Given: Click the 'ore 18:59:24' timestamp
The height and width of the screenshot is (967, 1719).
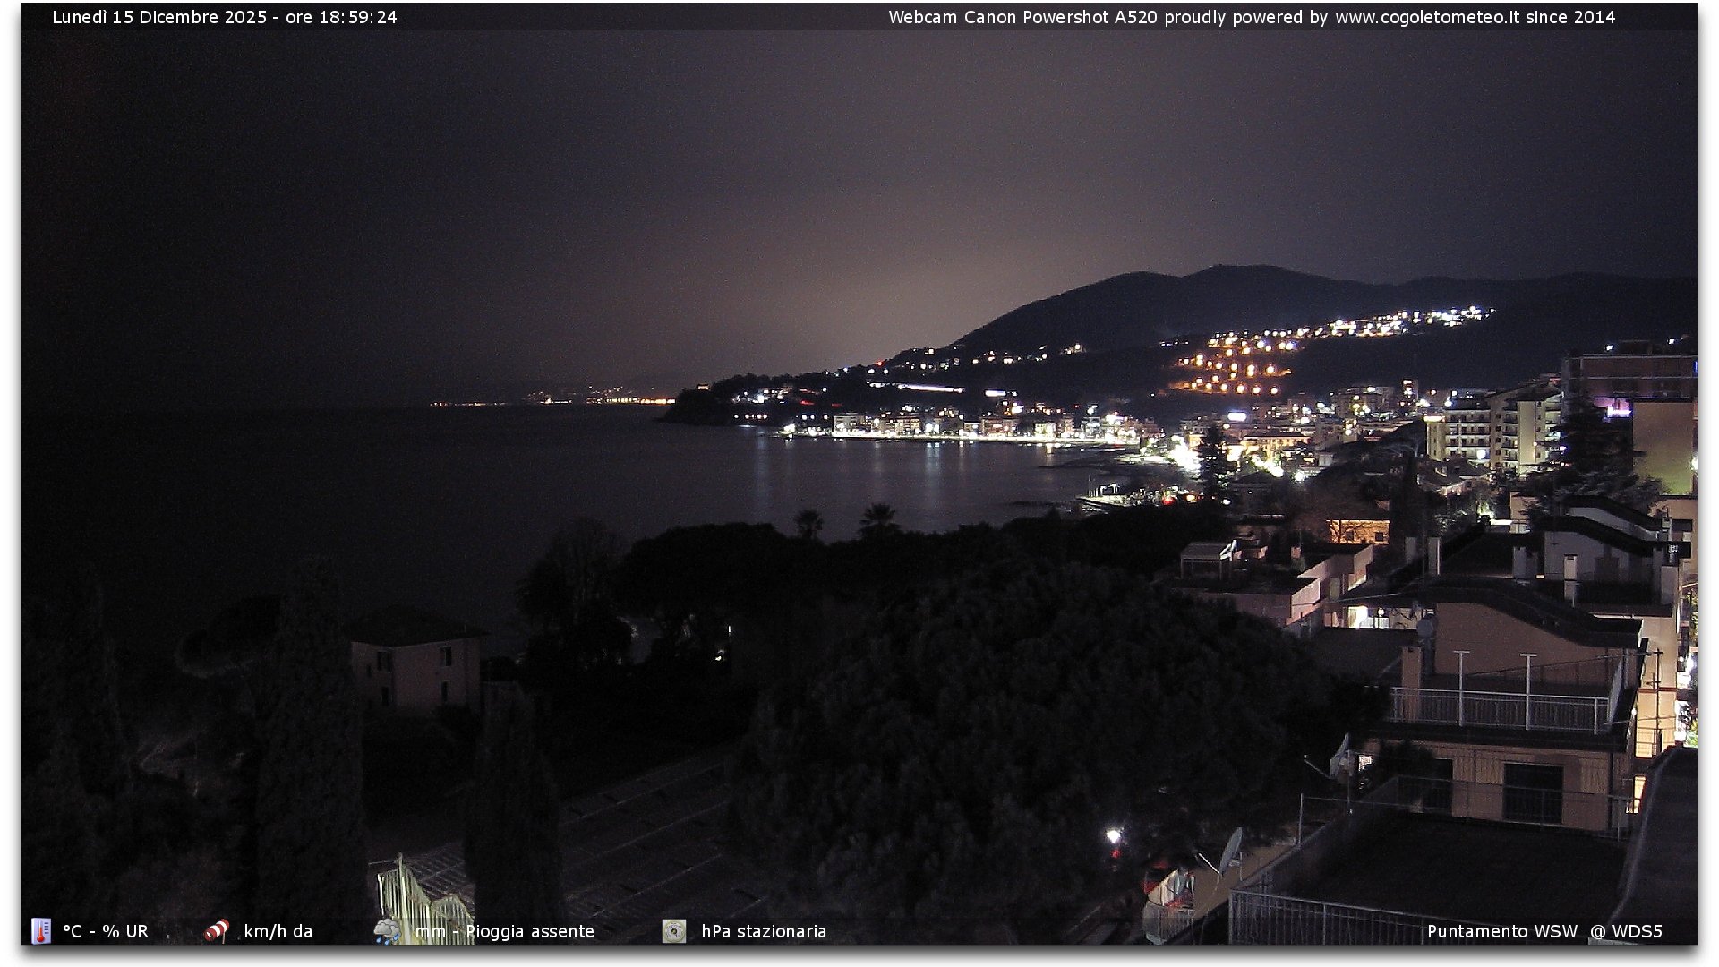Looking at the screenshot, I should (x=341, y=17).
